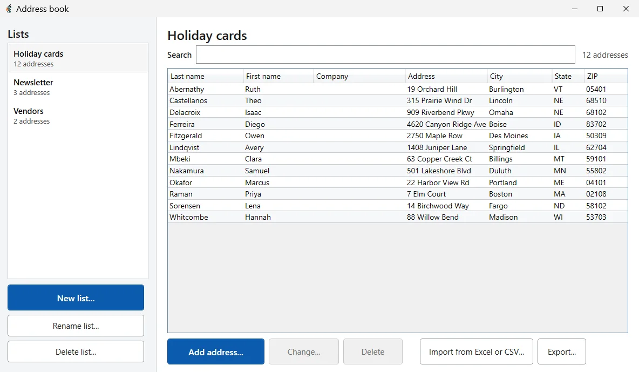This screenshot has width=639, height=372.
Task: Select the Abernathy row
Action: (x=397, y=89)
